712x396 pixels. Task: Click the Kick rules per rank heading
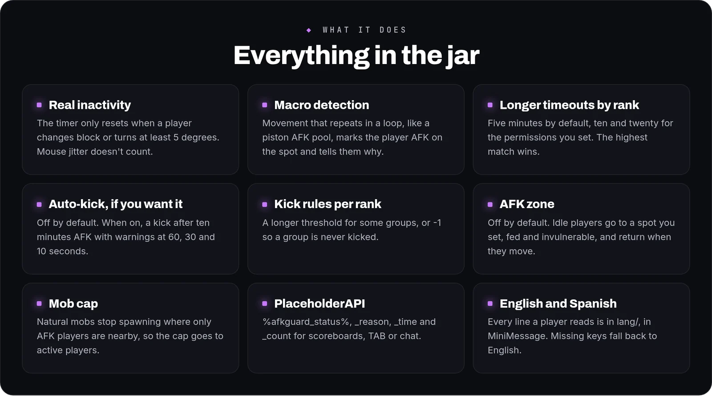[328, 204]
